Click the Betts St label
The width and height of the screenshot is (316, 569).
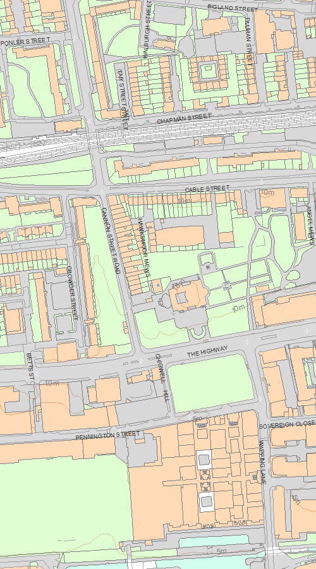pos(30,367)
